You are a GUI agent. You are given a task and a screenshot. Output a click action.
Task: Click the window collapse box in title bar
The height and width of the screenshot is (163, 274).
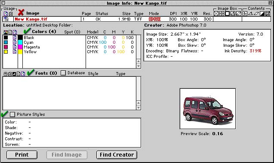pyautogui.click(x=270, y=3)
